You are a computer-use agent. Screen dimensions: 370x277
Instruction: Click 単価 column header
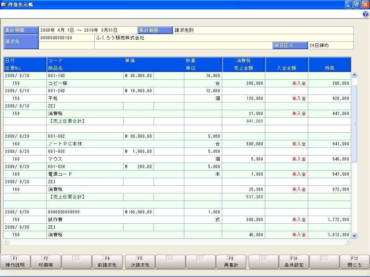(x=130, y=61)
